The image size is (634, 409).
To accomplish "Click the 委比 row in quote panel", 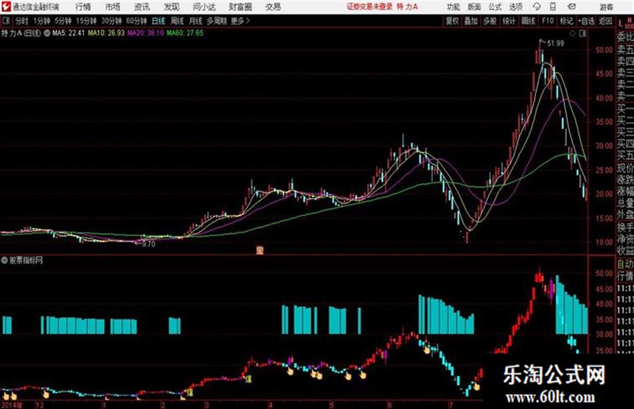I will (x=625, y=37).
